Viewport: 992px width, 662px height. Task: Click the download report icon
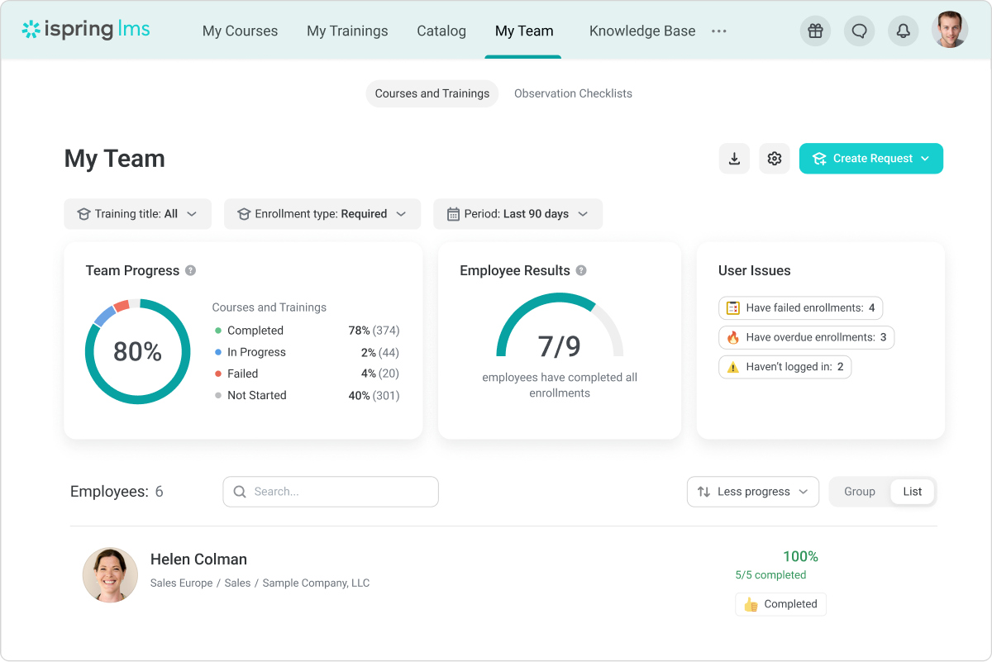(734, 159)
